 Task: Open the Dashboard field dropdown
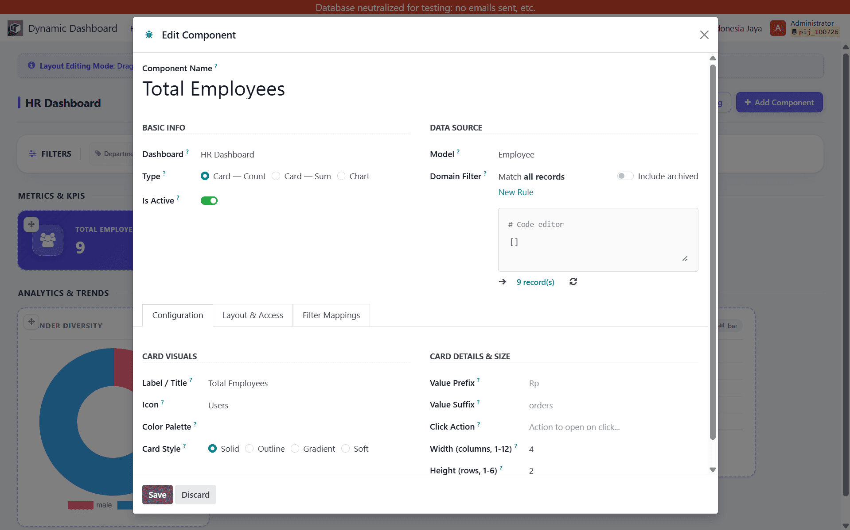tap(305, 154)
